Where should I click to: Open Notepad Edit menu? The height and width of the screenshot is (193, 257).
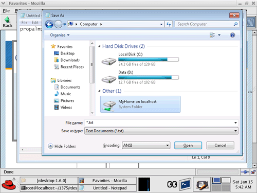point(35,23)
